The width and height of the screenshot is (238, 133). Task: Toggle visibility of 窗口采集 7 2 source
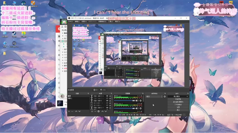coord(107,103)
